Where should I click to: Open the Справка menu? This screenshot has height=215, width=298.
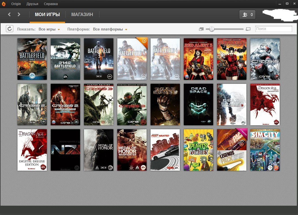[x=51, y=4]
